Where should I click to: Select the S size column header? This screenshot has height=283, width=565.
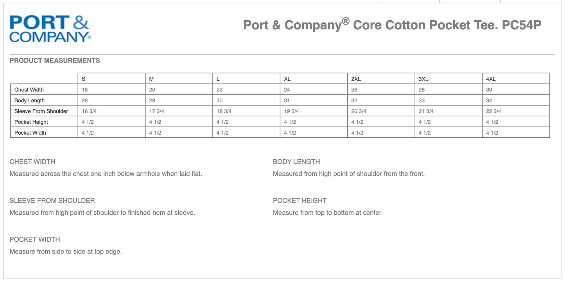tap(84, 79)
